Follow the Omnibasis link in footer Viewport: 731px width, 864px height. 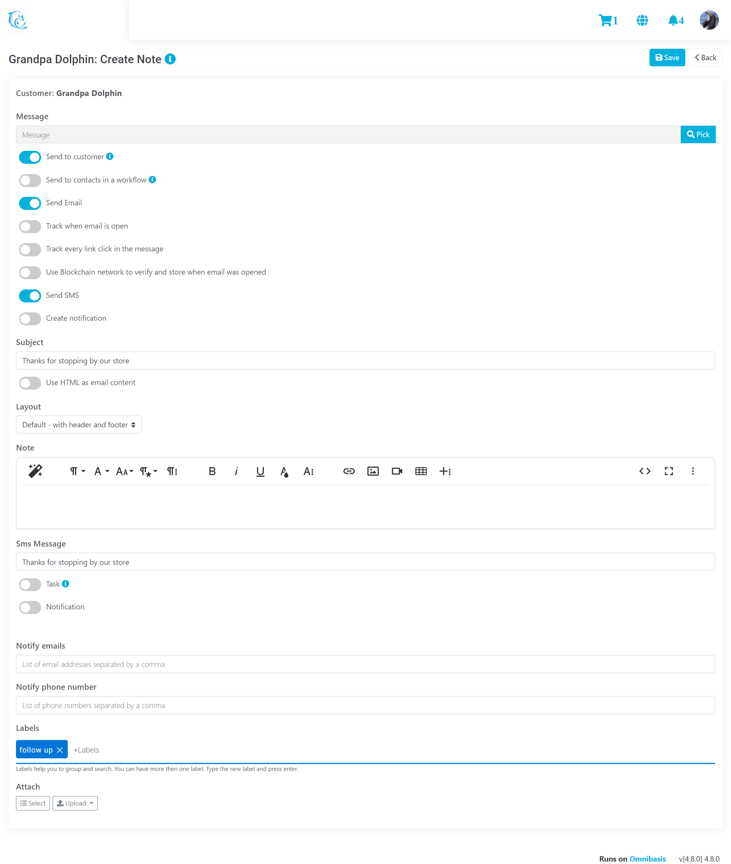[x=647, y=859]
